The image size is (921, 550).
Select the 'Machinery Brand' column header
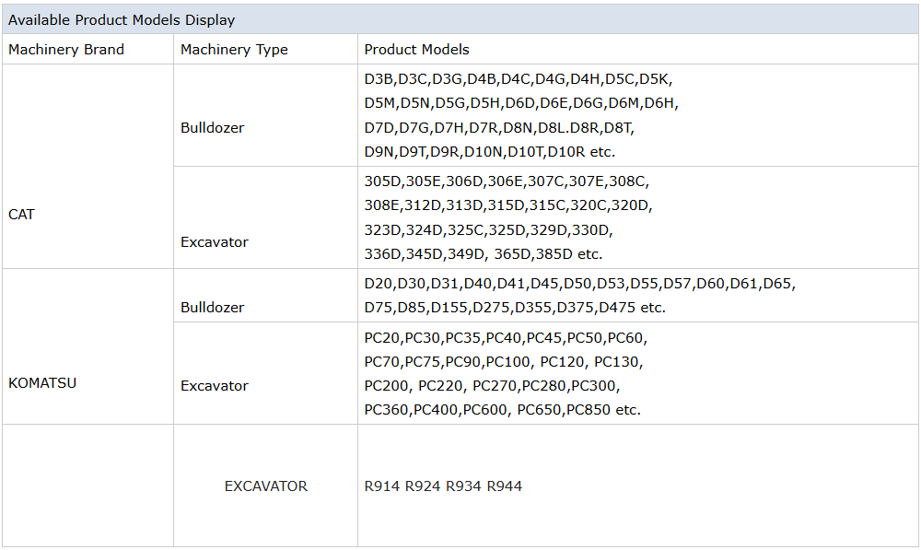click(66, 50)
